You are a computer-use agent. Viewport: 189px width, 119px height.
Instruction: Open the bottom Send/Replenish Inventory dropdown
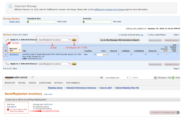tap(54, 64)
